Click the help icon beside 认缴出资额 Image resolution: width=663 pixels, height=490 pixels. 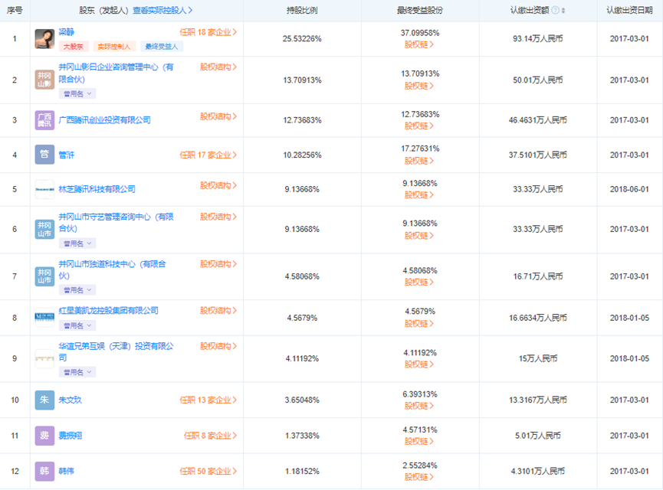(555, 11)
